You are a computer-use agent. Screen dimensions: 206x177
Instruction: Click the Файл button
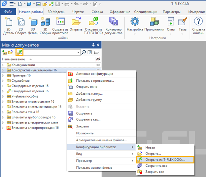(x=8, y=12)
